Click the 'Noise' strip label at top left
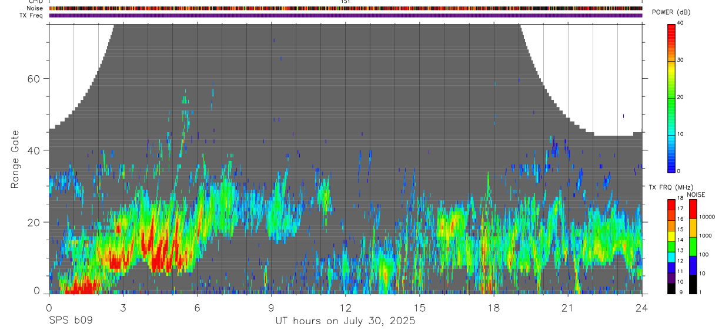This screenshot has width=722, height=333. coord(35,8)
